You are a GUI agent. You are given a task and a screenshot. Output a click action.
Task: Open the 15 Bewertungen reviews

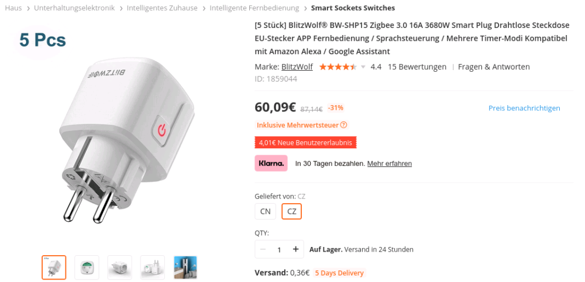pos(417,67)
